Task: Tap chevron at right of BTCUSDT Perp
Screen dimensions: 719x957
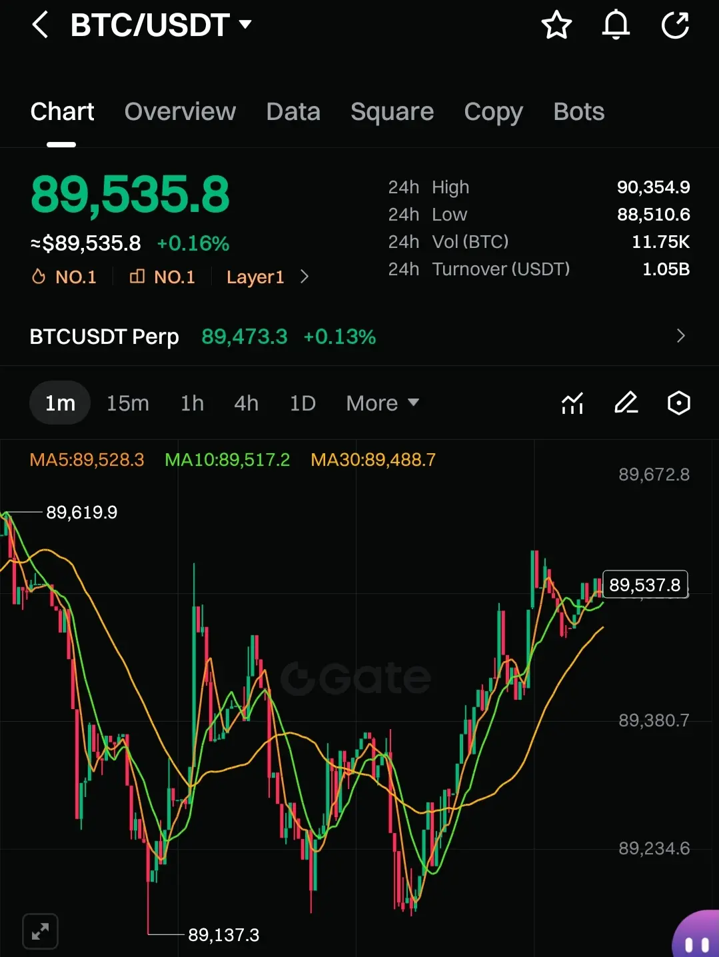Action: [680, 336]
